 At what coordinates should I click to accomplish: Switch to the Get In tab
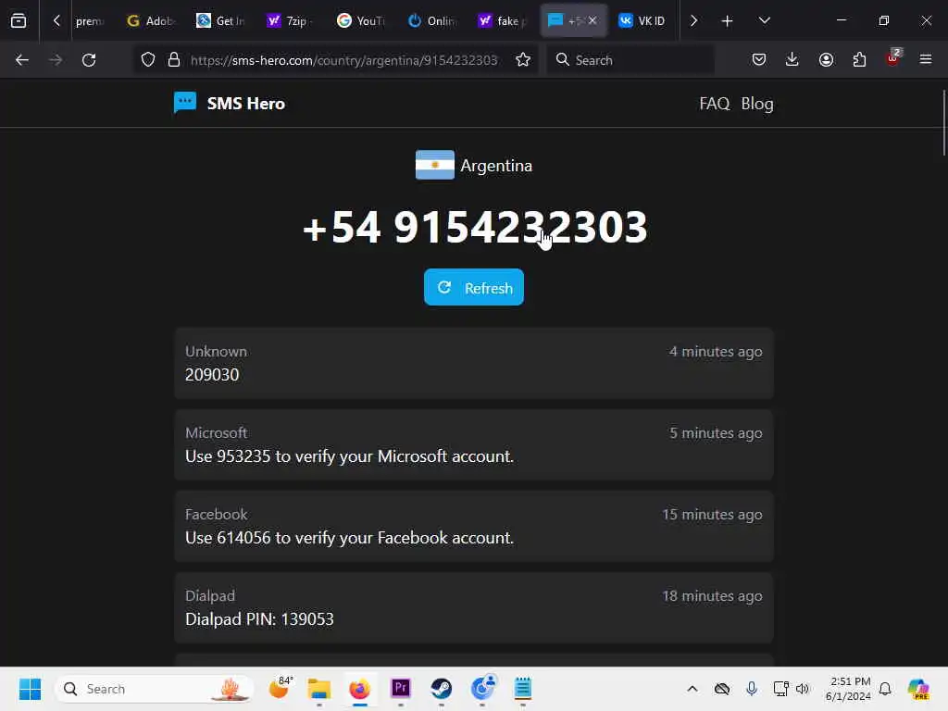tap(220, 21)
